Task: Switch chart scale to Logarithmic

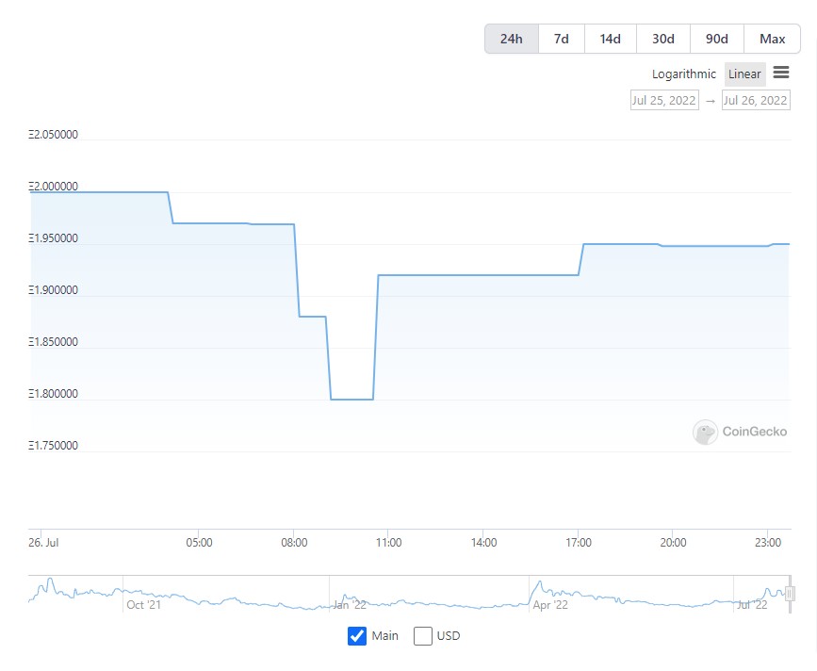Action: [x=683, y=74]
